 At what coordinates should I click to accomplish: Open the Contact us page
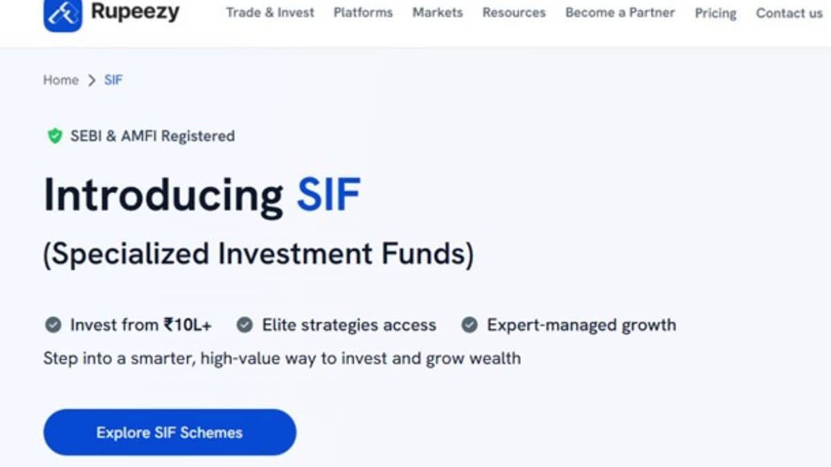click(789, 13)
